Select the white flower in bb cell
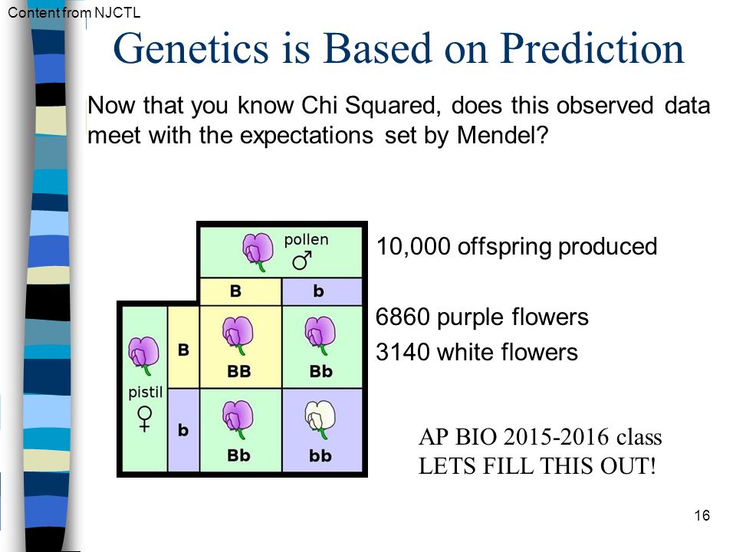Screen dimensions: 736x552 pyautogui.click(x=320, y=419)
